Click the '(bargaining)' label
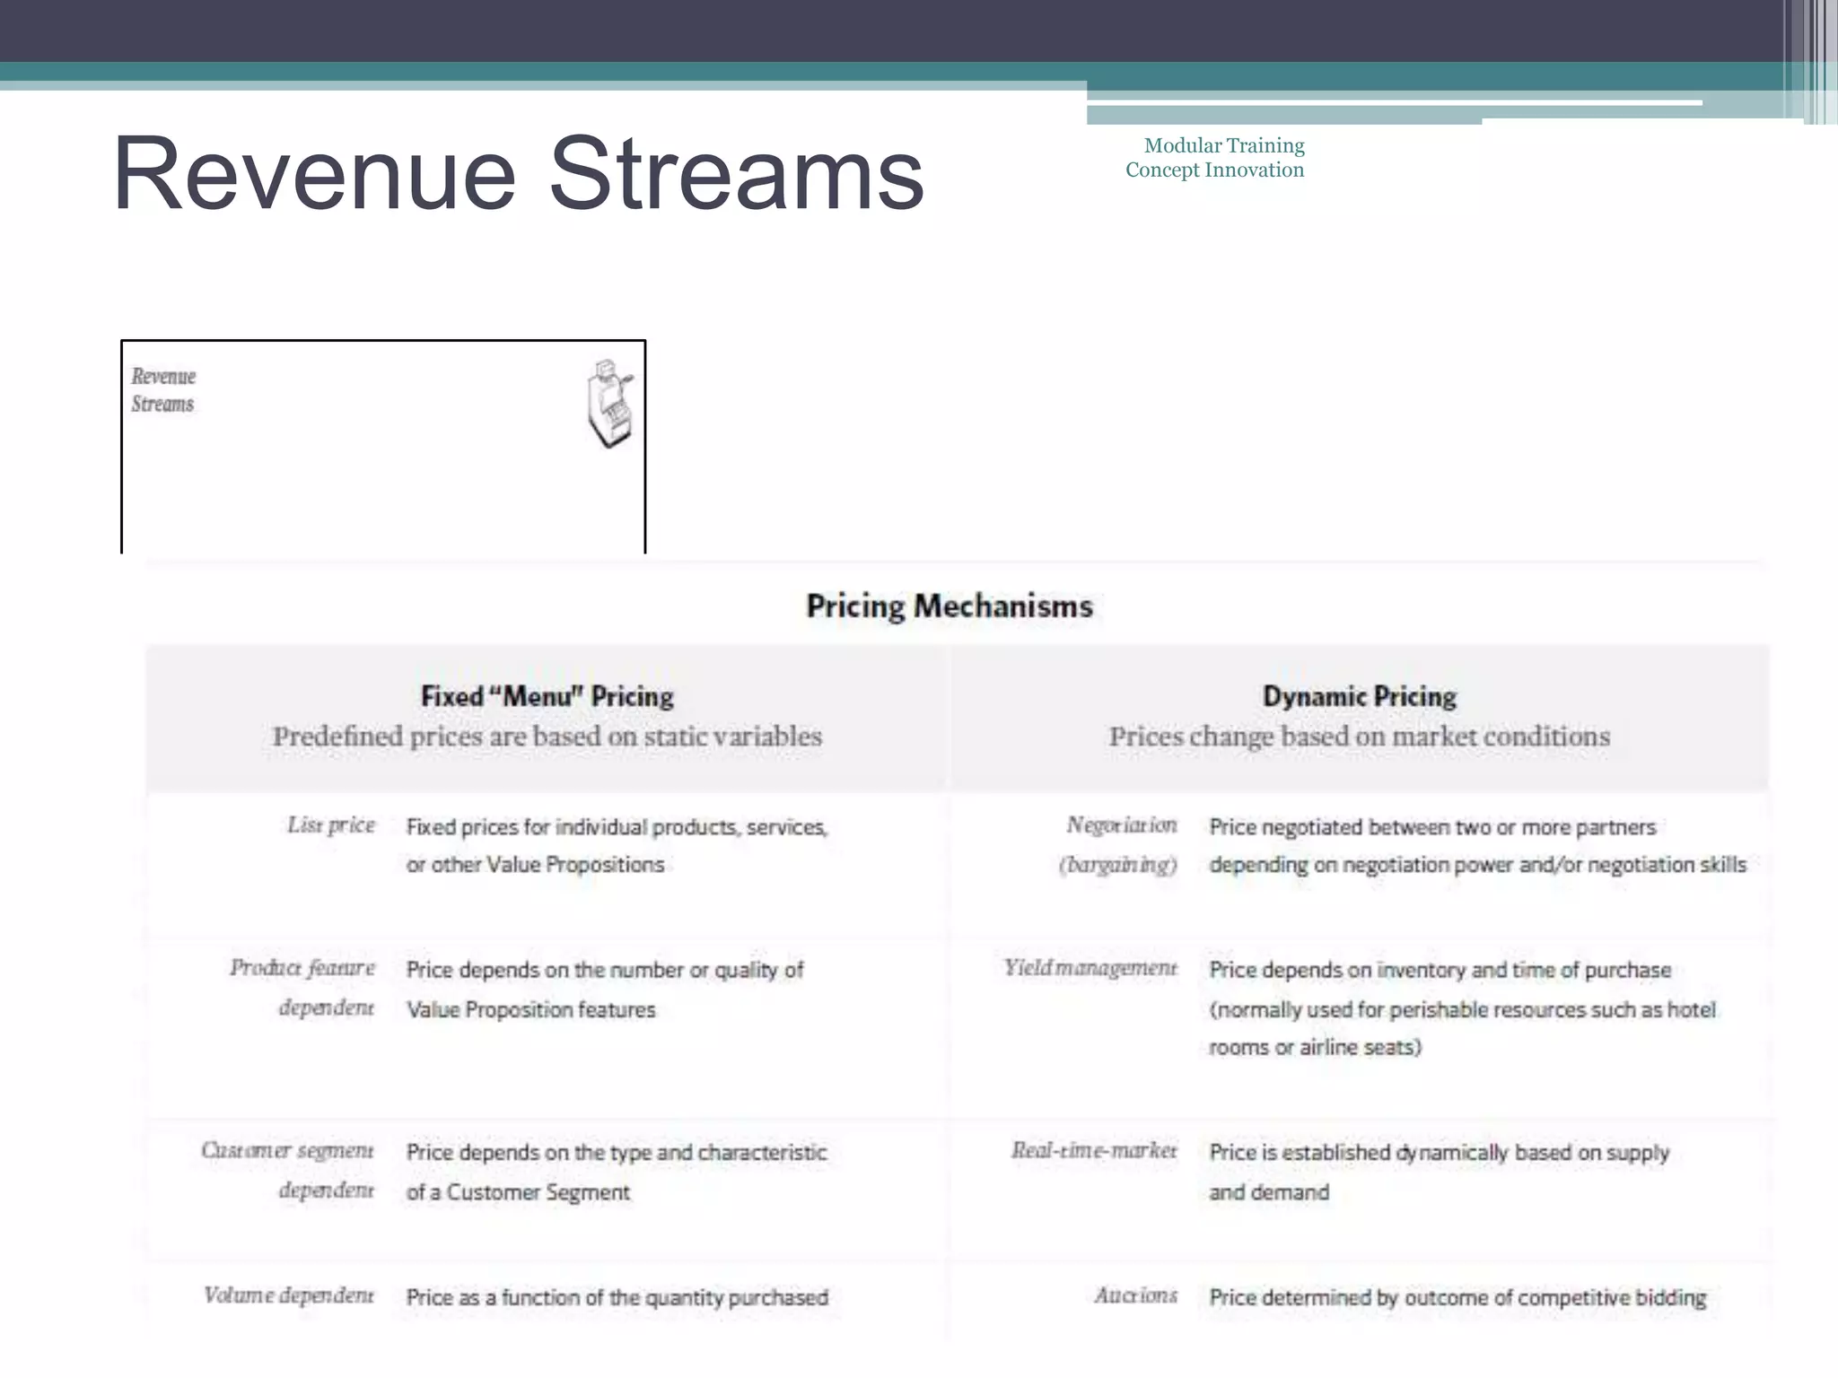Image resolution: width=1838 pixels, height=1378 pixels. point(1118,865)
